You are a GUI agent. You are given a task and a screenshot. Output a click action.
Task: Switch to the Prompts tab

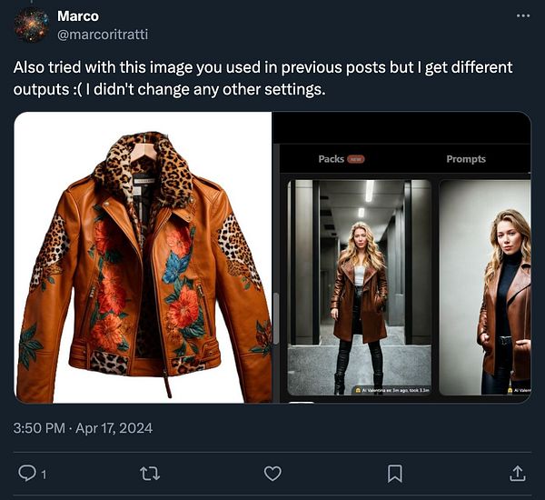click(466, 159)
